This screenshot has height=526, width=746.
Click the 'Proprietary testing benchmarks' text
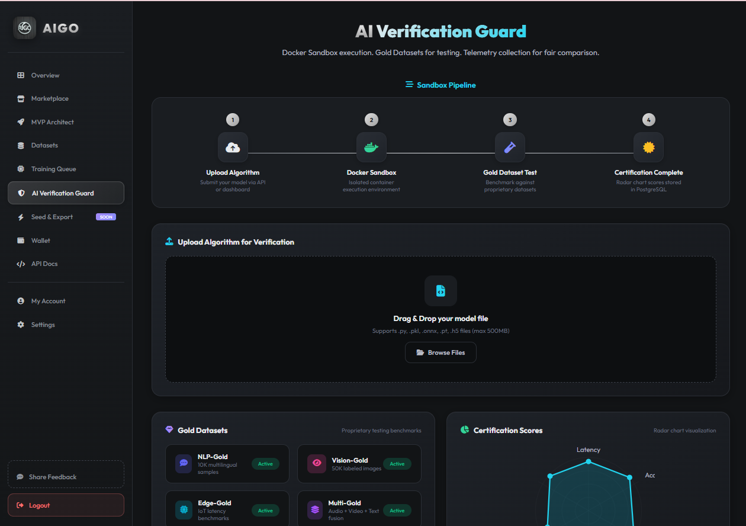click(381, 431)
